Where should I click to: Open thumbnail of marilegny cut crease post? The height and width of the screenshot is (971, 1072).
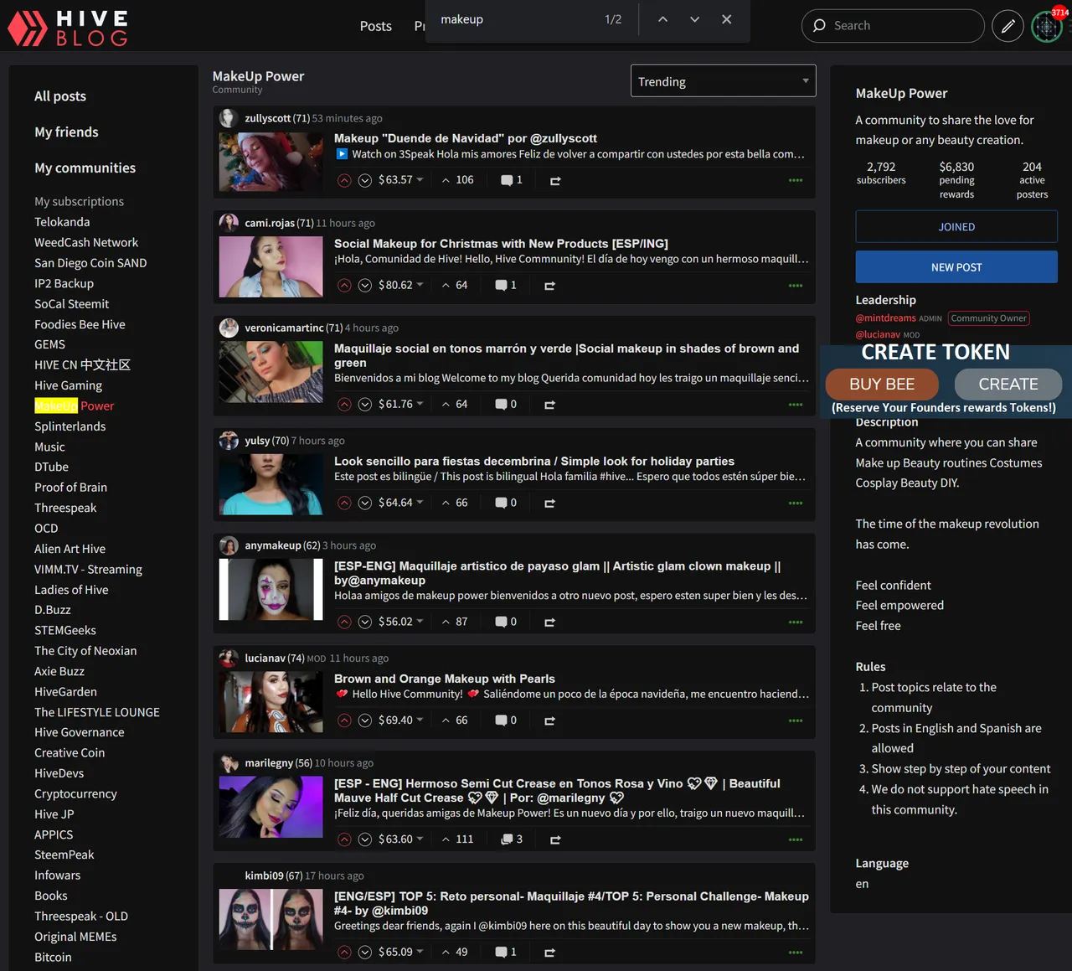[x=271, y=807]
